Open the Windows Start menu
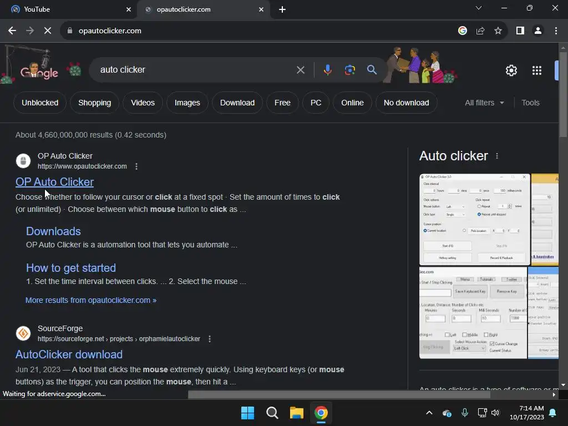The height and width of the screenshot is (426, 568). click(248, 413)
